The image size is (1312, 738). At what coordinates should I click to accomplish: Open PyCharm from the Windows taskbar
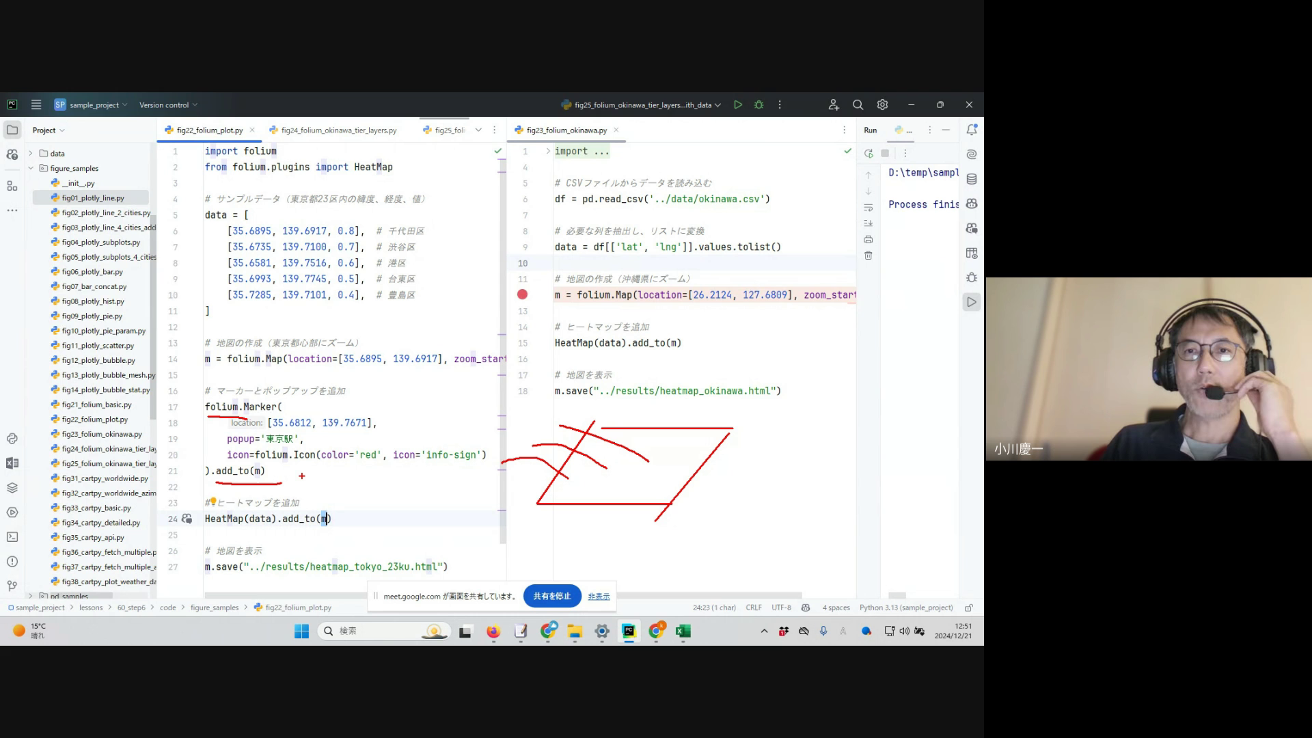pos(629,631)
